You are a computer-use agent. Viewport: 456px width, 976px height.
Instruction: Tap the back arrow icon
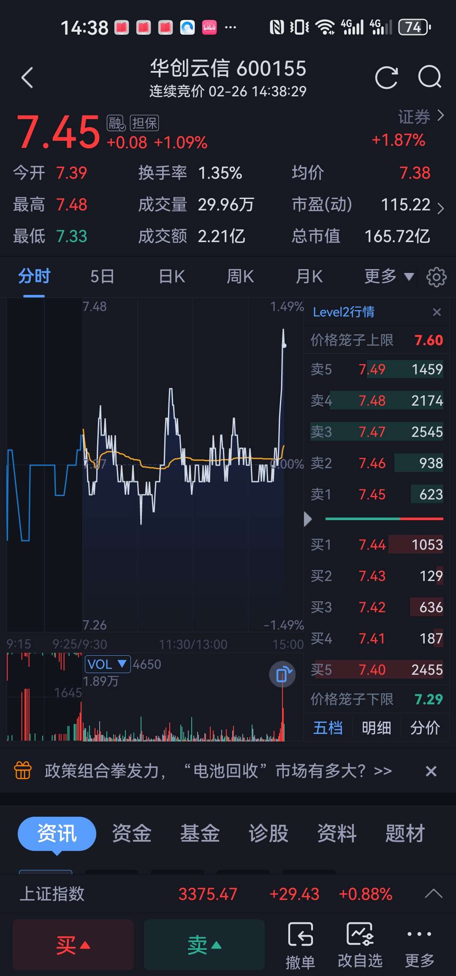click(27, 78)
